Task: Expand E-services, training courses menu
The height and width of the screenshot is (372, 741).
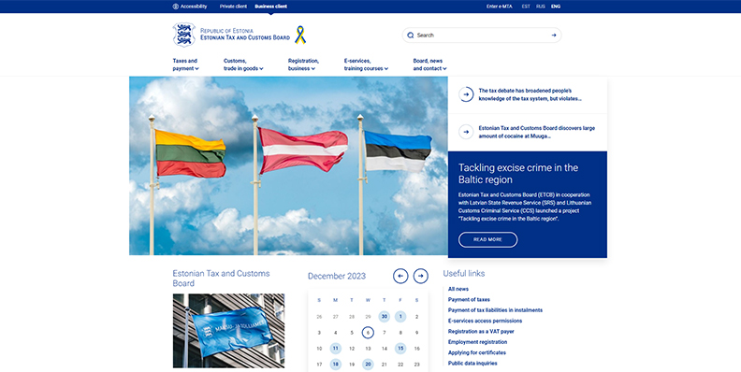Action: pos(366,64)
